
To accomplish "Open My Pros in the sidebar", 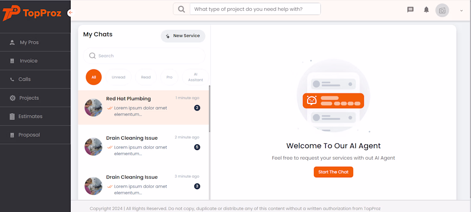I will point(35,42).
